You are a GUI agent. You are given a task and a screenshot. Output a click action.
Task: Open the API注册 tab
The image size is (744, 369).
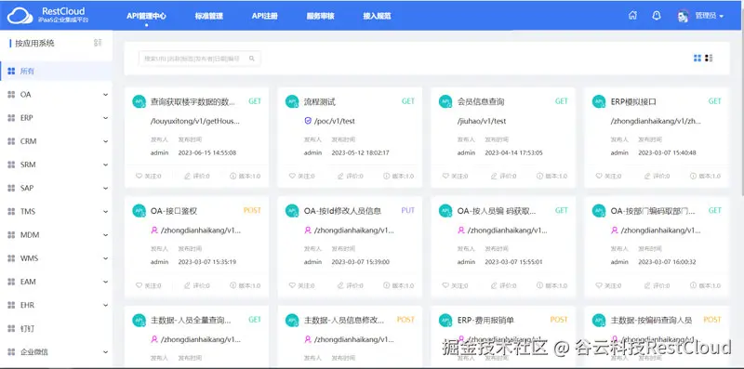(265, 16)
